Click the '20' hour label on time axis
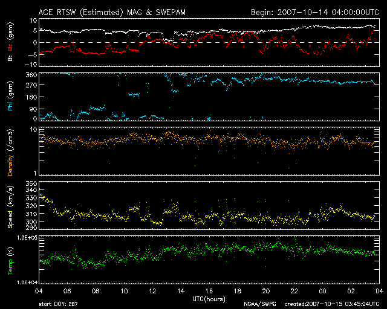 (266, 291)
